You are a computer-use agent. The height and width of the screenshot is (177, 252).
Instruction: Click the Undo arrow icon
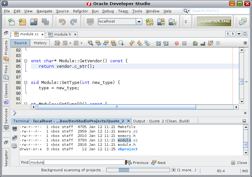pos(62,22)
